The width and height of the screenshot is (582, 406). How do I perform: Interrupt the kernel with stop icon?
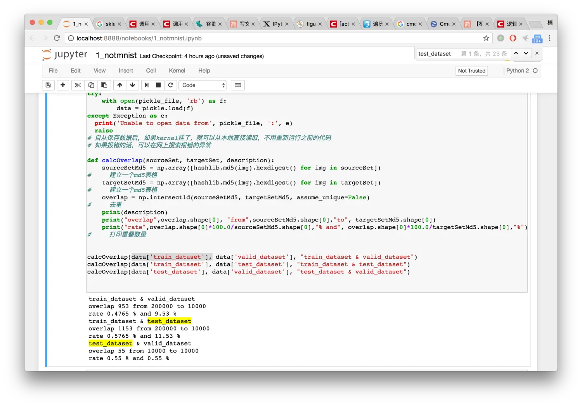tap(158, 85)
